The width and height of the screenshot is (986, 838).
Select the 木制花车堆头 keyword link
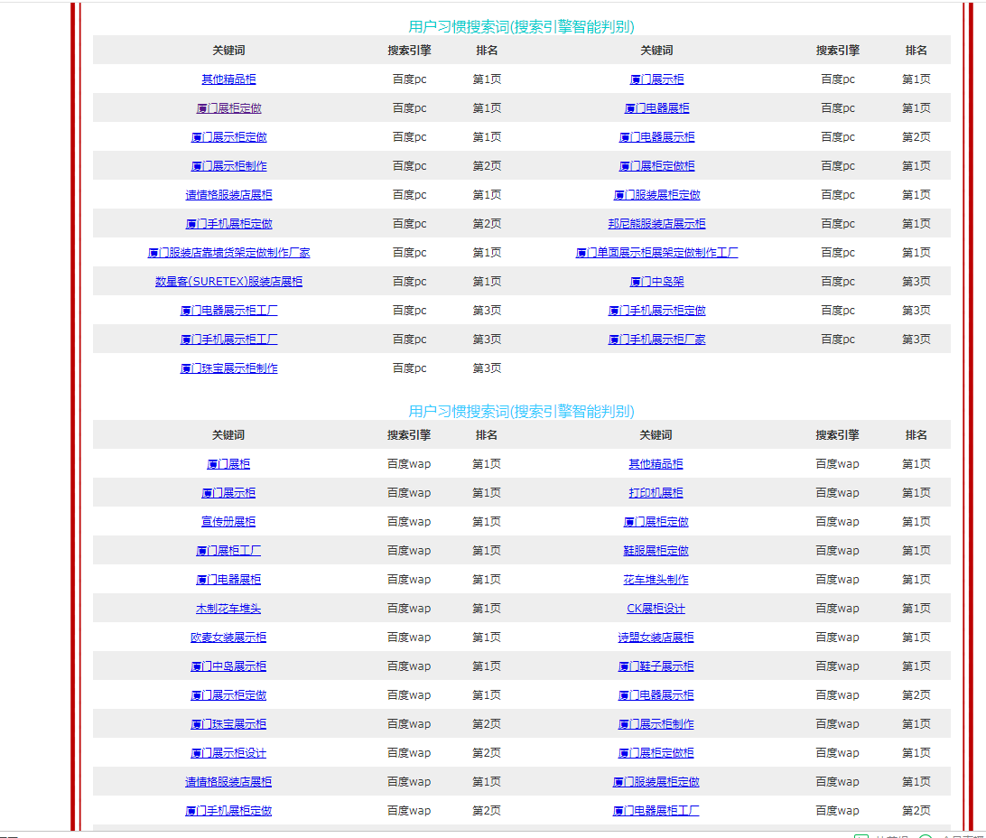(x=228, y=609)
